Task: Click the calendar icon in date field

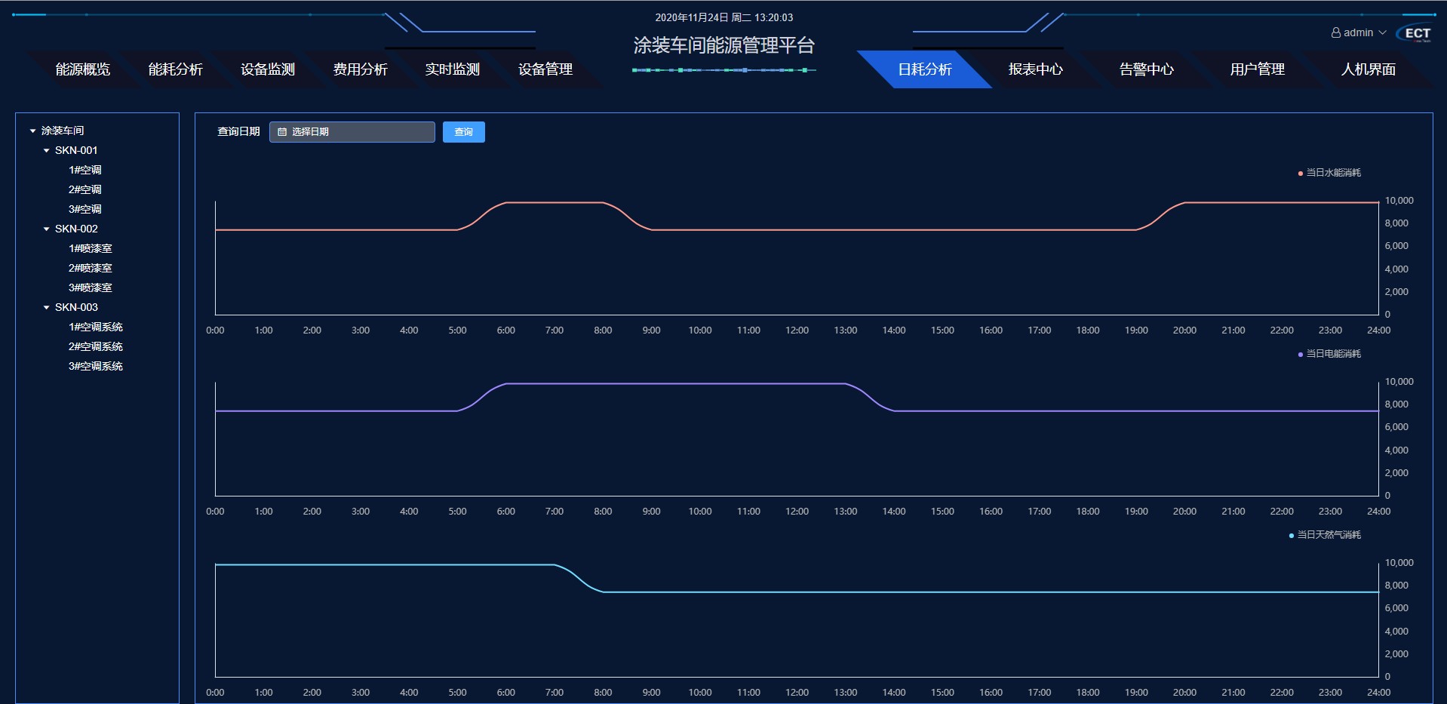Action: coord(282,132)
